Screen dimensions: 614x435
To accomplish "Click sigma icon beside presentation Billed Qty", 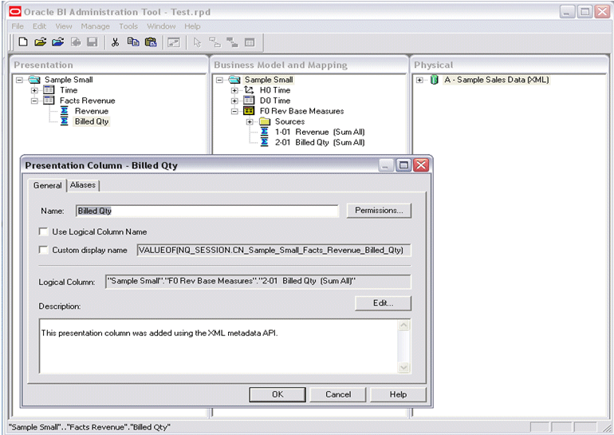I will 65,121.
